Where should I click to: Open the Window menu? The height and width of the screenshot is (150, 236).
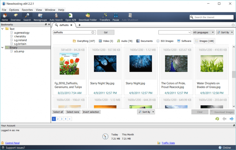(50, 10)
